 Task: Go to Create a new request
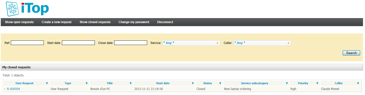[57, 22]
